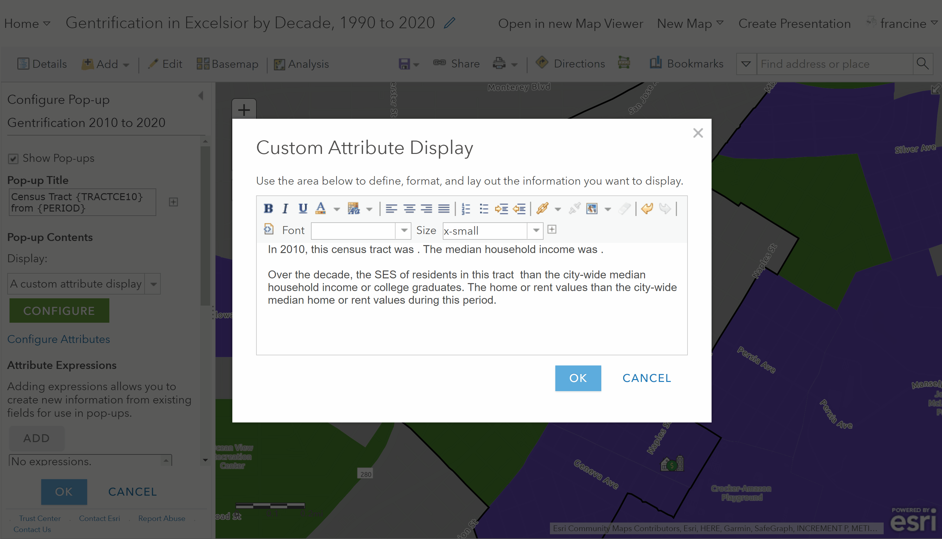Open the view HTML source icon
Image resolution: width=942 pixels, height=539 pixels.
pyautogui.click(x=268, y=229)
